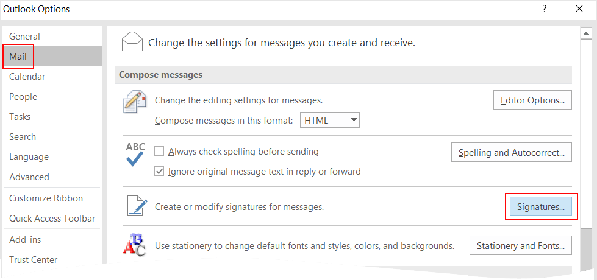The height and width of the screenshot is (280, 597).
Task: Open the Help question mark button
Action: click(x=543, y=9)
